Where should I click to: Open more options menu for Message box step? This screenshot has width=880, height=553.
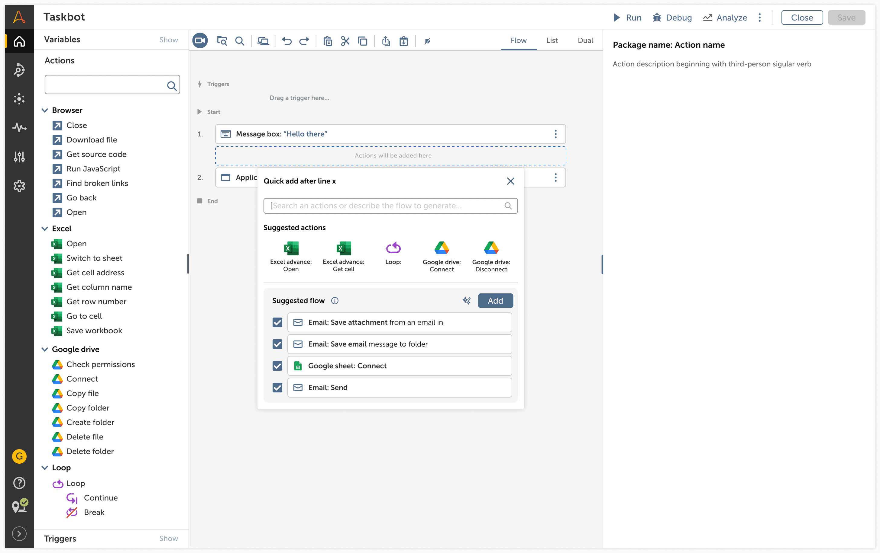point(555,134)
